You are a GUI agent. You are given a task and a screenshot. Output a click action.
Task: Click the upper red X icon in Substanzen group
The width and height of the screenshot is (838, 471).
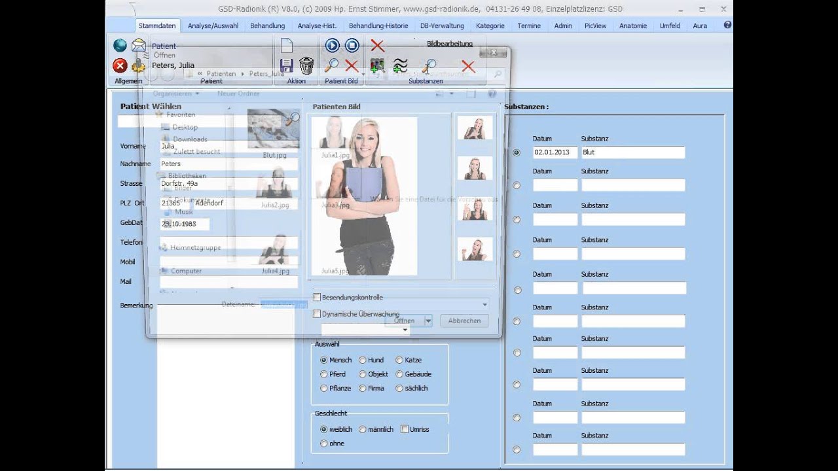(x=378, y=45)
